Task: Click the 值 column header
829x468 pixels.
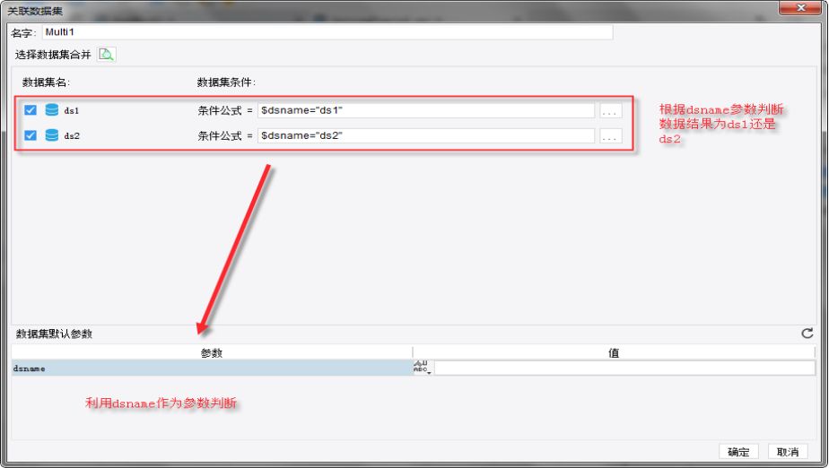Action: click(614, 353)
